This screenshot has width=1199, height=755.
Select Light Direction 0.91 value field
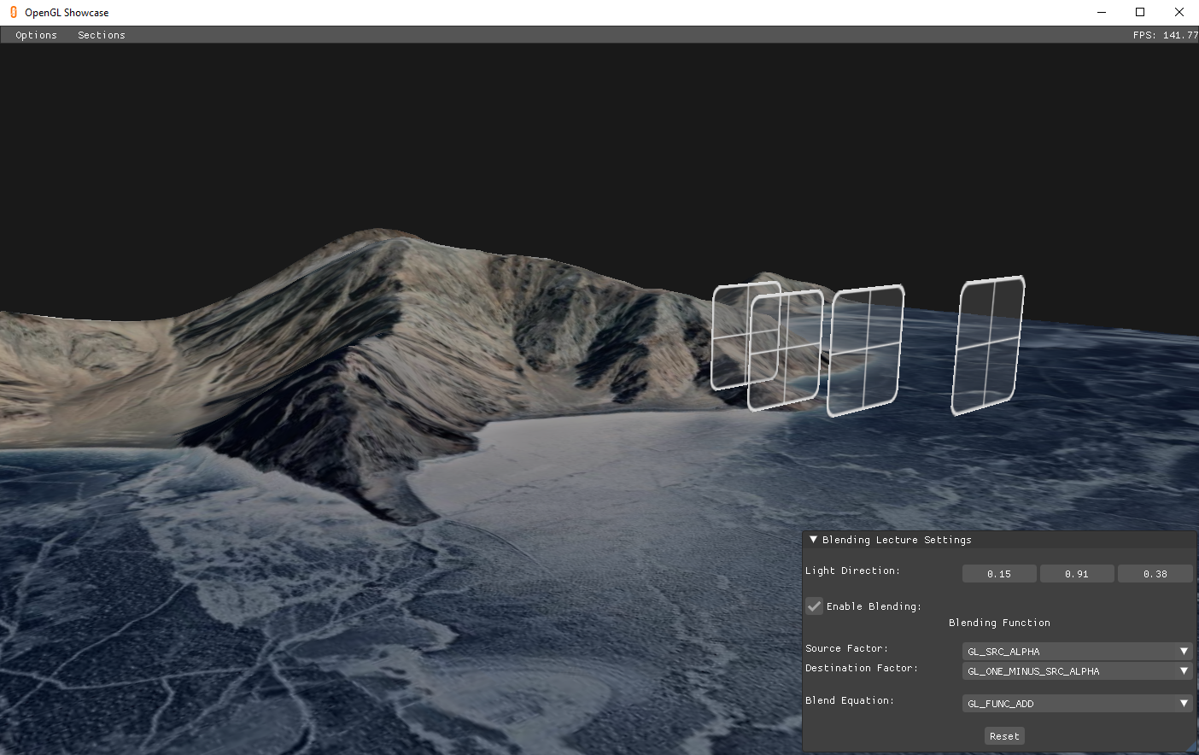click(1077, 574)
